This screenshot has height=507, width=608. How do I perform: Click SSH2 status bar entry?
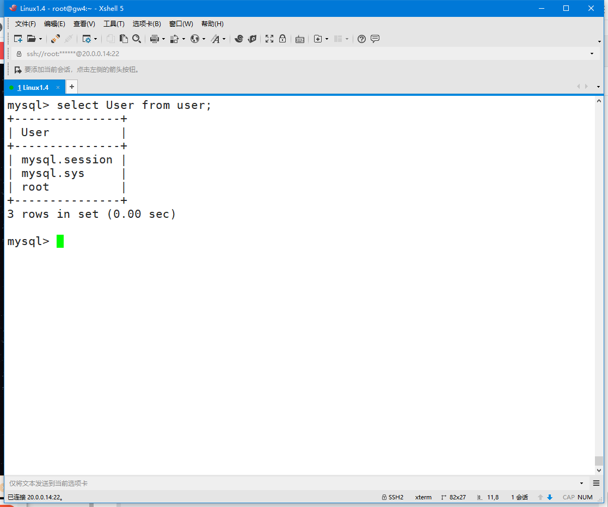tap(393, 497)
